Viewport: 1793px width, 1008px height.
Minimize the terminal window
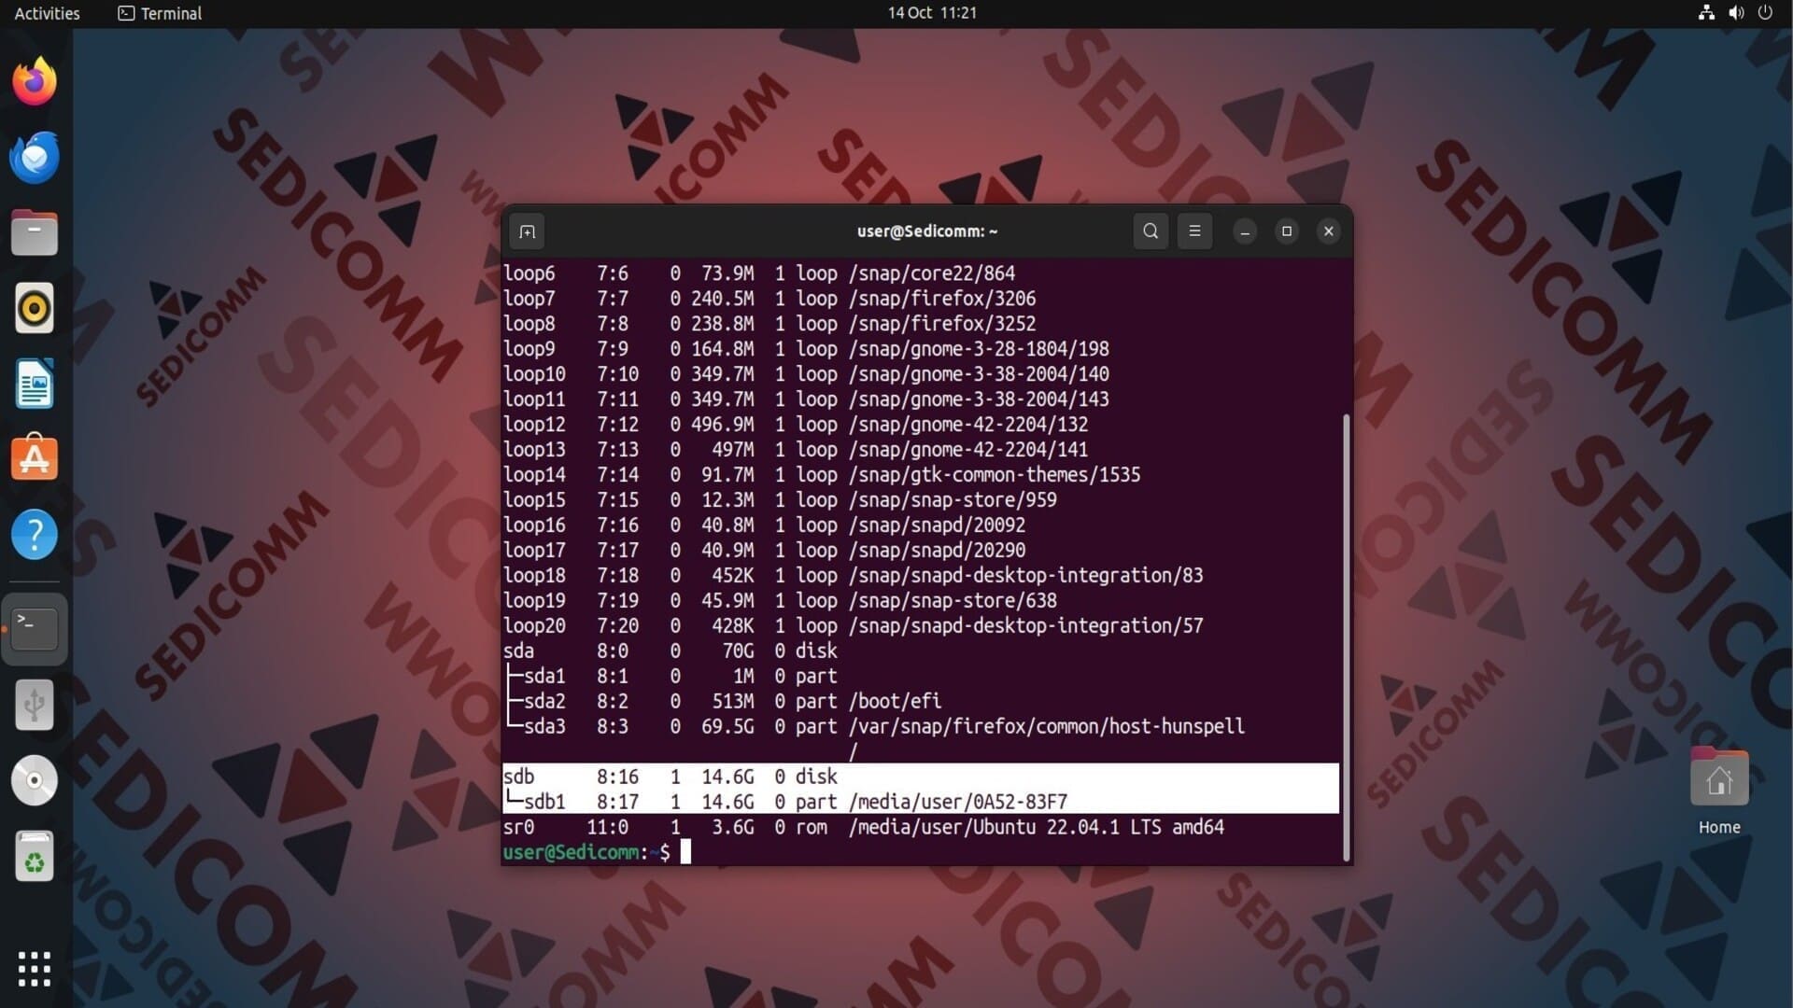click(x=1245, y=231)
